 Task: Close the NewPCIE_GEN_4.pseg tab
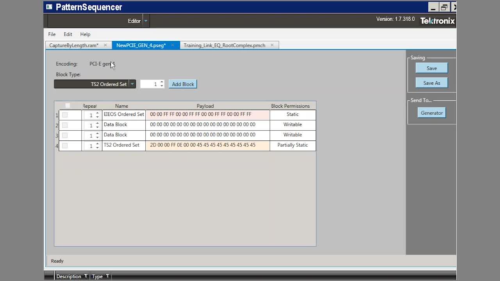click(172, 45)
